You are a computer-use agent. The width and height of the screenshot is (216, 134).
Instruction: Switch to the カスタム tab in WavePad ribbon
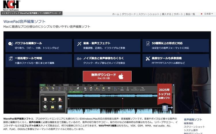[x=101, y=85]
